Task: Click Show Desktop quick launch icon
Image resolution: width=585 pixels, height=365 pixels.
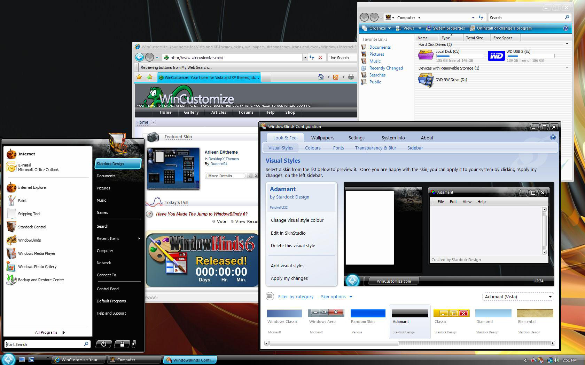Action: [22, 360]
